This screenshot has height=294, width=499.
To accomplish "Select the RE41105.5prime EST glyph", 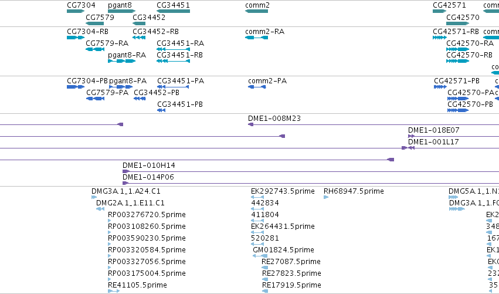I will tap(114, 291).
